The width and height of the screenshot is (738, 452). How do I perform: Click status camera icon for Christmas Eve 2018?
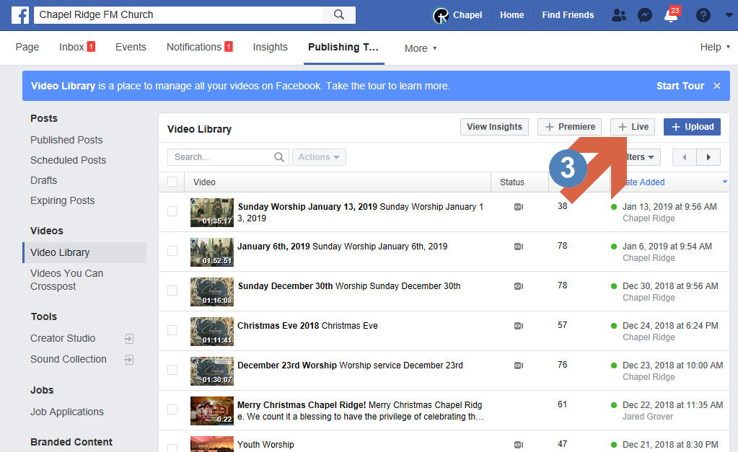coord(519,325)
